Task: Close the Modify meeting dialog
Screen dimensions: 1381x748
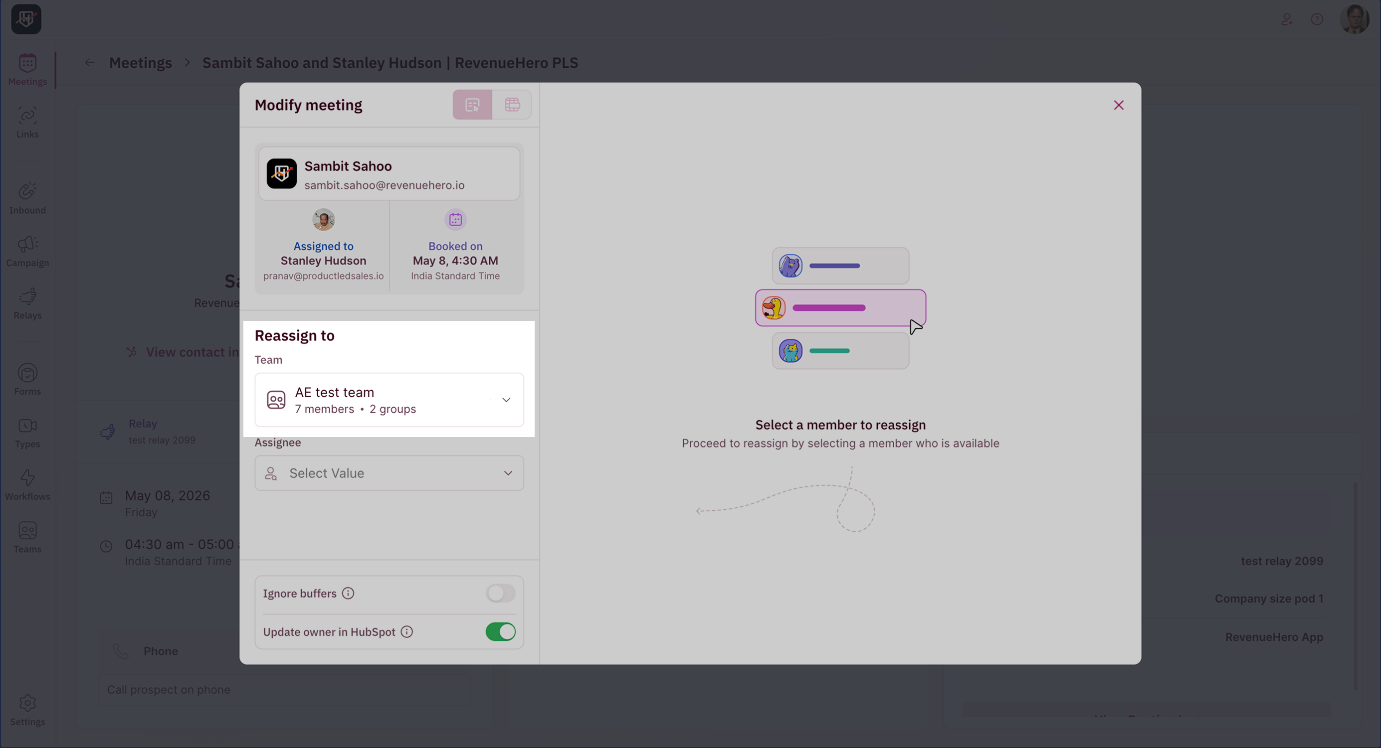Action: point(1118,105)
